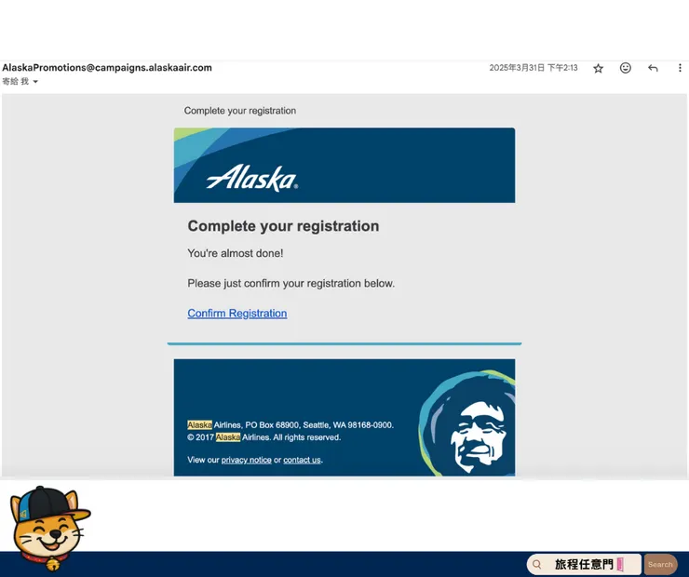Open the three-dot more options menu

tap(680, 68)
